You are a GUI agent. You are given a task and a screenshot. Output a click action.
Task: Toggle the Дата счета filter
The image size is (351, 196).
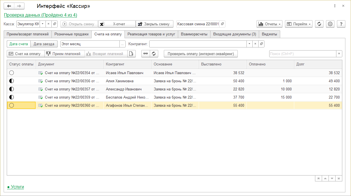point(19,44)
